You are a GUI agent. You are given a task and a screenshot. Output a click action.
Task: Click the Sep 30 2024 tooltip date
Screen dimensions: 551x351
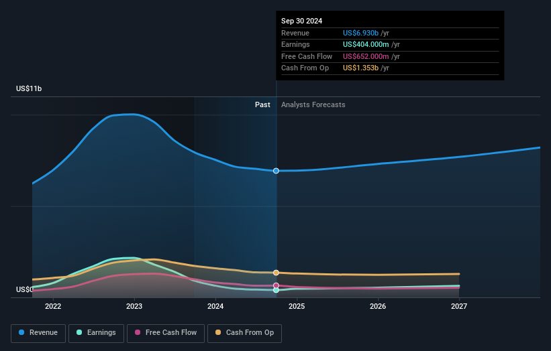coord(301,21)
